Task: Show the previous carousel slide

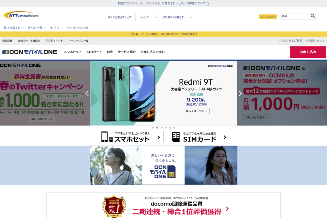Action: click(x=87, y=94)
